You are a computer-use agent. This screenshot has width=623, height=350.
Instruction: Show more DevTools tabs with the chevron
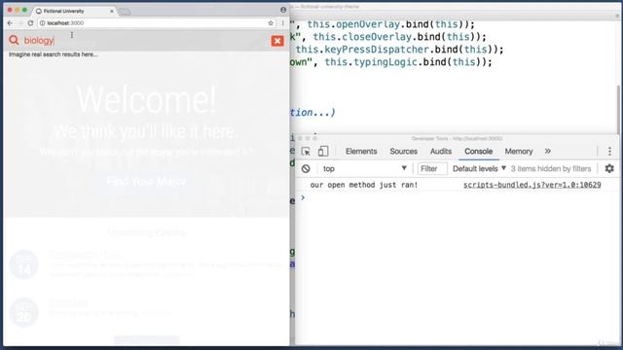click(x=547, y=152)
